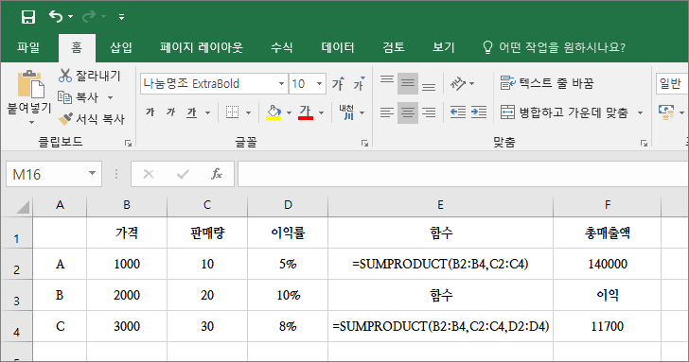This screenshot has width=689, height=362.
Task: Open the 보기 tab
Action: (443, 47)
